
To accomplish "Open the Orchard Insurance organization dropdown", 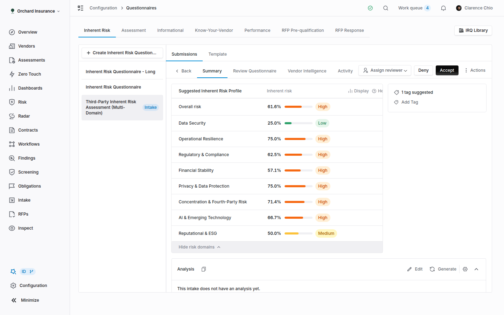I will tap(35, 11).
